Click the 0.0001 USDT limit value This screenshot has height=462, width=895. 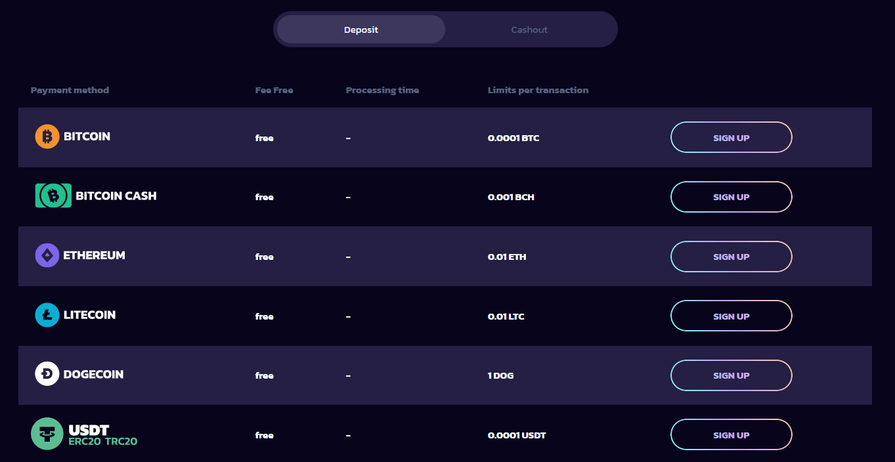(x=517, y=435)
